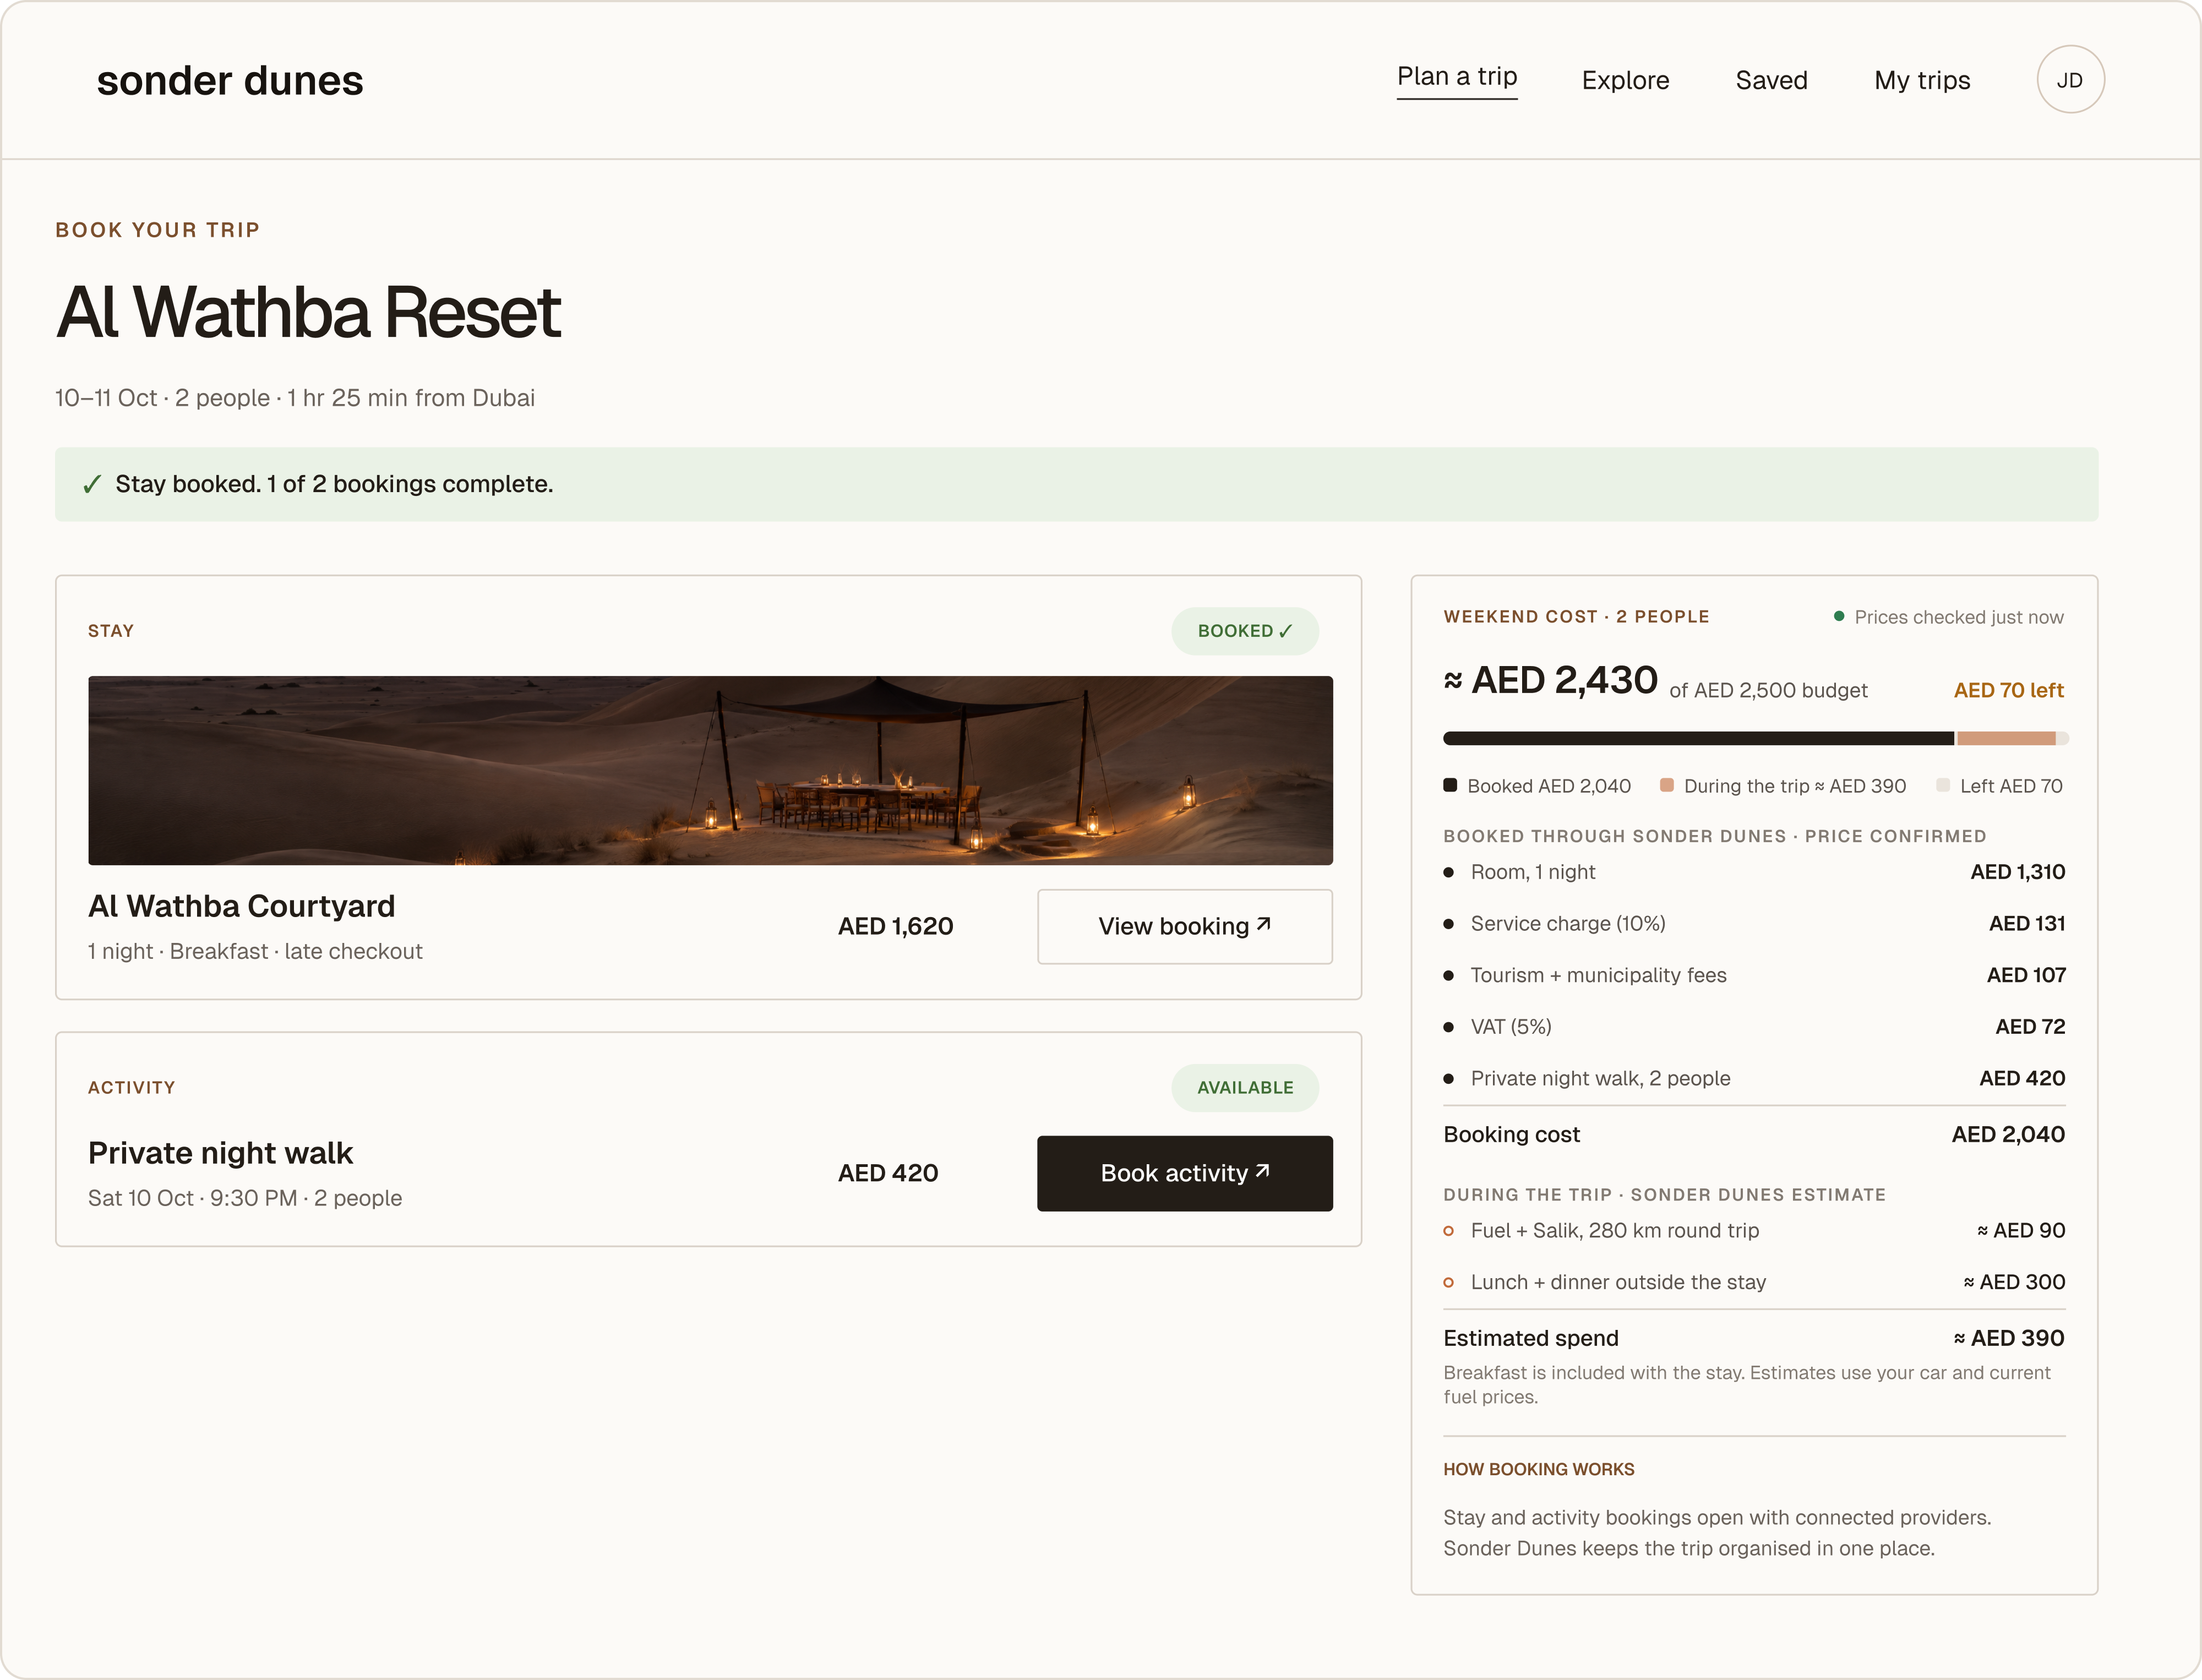
Task: Click the green Prices checked status dot
Action: [x=1839, y=616]
